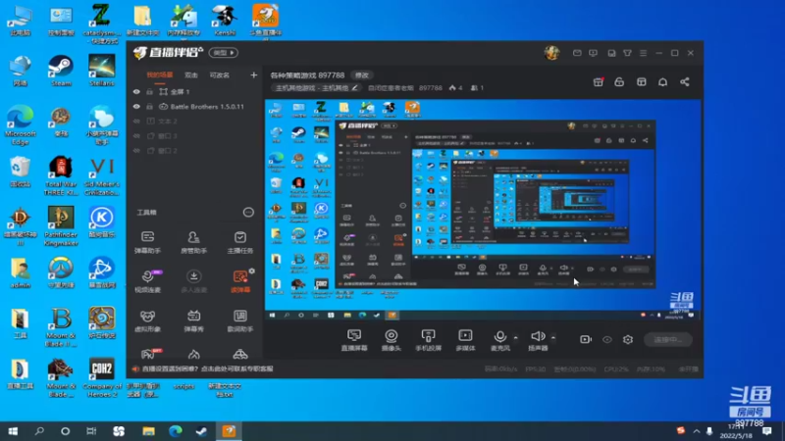The image size is (785, 441).
Task: Open Windows Start menu
Action: (x=13, y=431)
